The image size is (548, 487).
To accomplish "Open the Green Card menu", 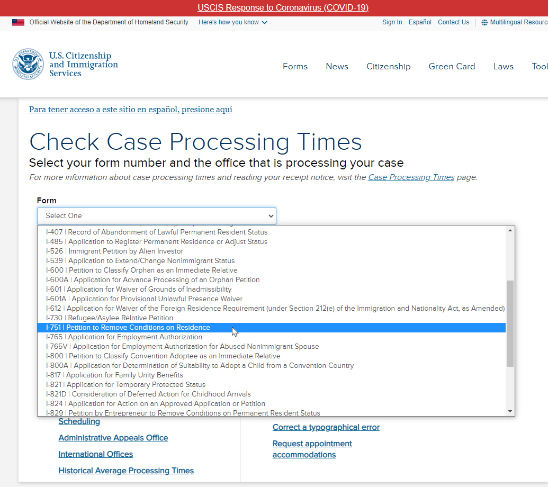I will tap(452, 66).
